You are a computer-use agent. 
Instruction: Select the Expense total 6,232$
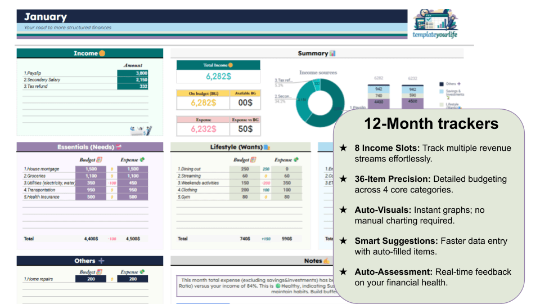click(x=204, y=129)
